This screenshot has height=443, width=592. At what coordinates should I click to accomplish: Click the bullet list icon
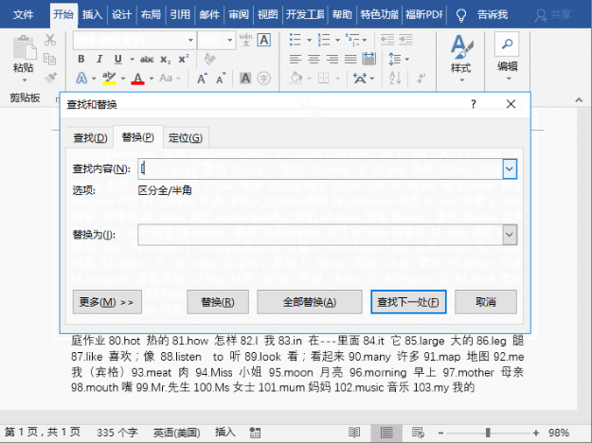[x=296, y=40]
